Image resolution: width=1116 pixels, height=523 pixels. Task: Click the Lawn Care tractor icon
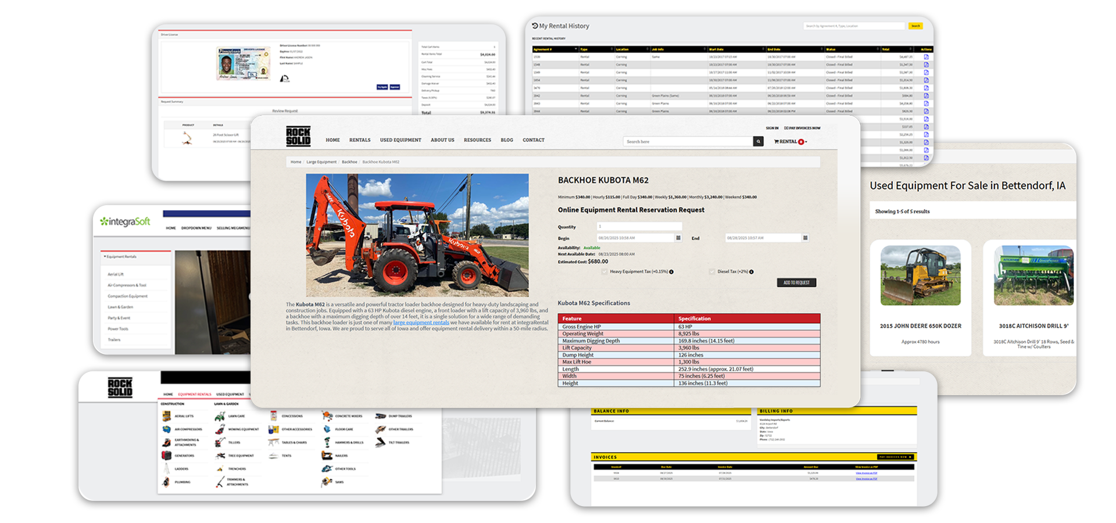(x=220, y=416)
